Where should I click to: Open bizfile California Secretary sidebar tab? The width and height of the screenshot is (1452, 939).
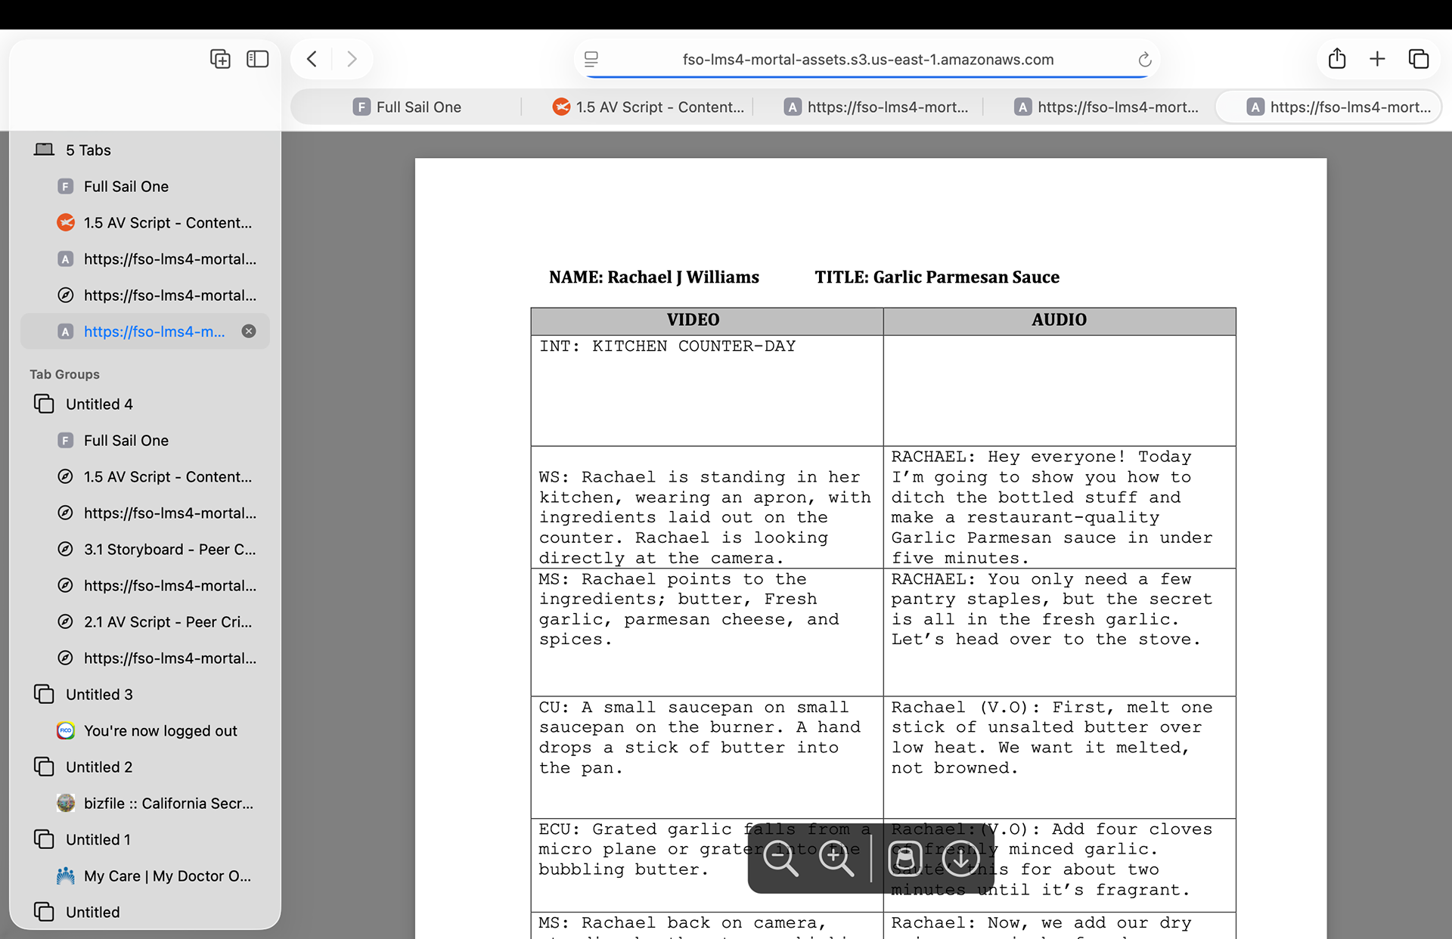tap(168, 803)
